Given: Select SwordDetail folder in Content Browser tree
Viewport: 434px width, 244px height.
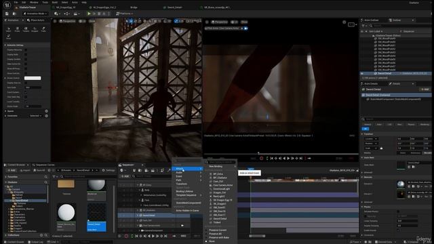Looking at the screenshot, I should click(x=22, y=201).
